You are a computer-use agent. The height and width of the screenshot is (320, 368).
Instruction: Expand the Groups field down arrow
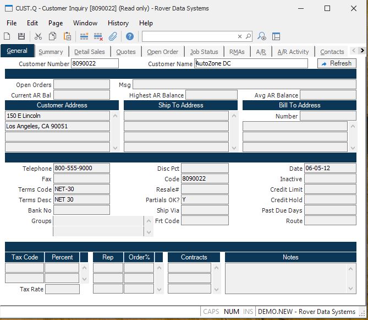pos(147,232)
